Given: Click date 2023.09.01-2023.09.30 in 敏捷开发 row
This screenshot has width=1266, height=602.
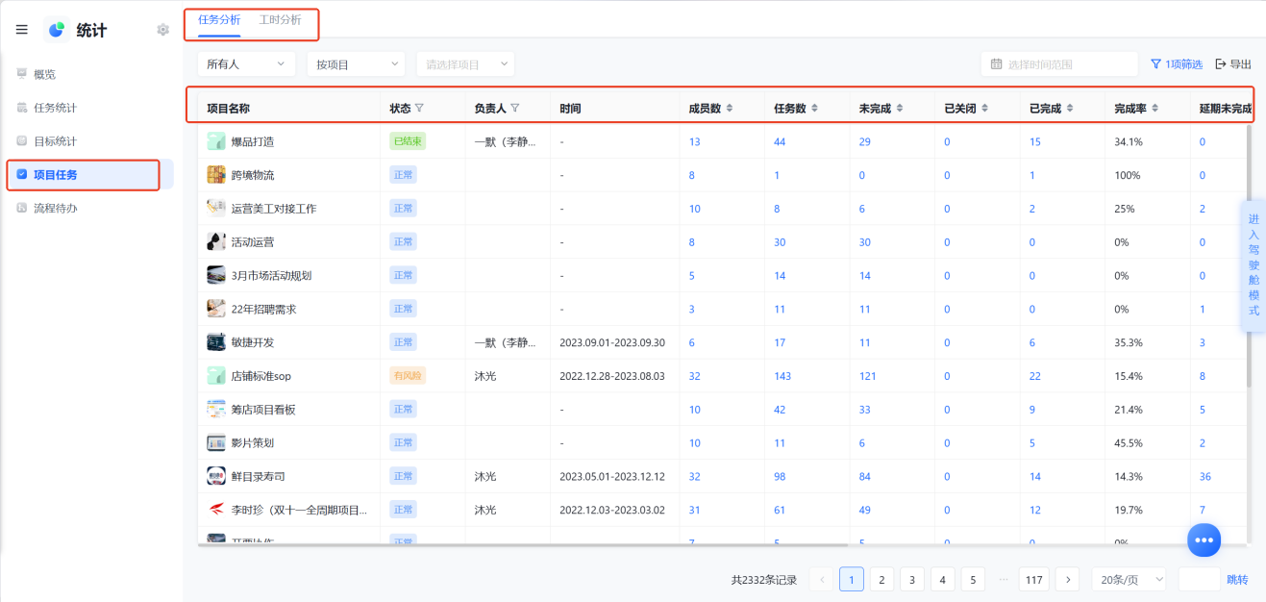Looking at the screenshot, I should 612,342.
